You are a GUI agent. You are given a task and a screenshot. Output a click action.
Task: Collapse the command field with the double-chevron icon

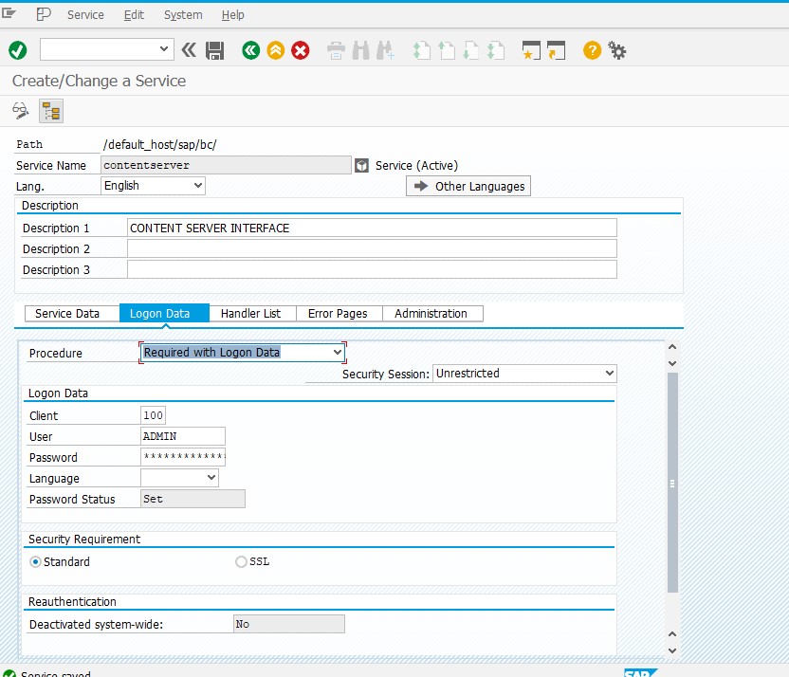[190, 50]
